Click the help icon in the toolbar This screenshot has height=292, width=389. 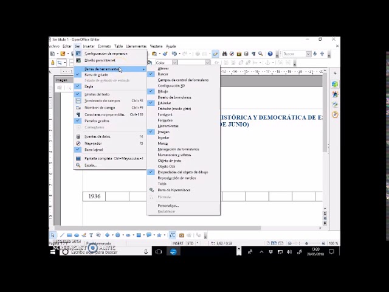pos(270,54)
